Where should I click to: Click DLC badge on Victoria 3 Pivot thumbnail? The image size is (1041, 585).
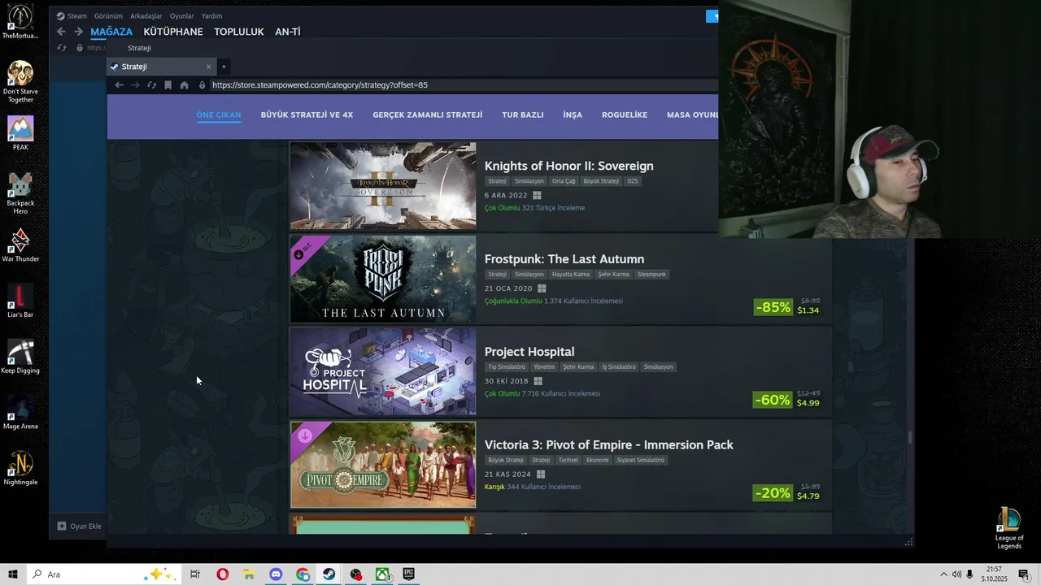pyautogui.click(x=305, y=436)
